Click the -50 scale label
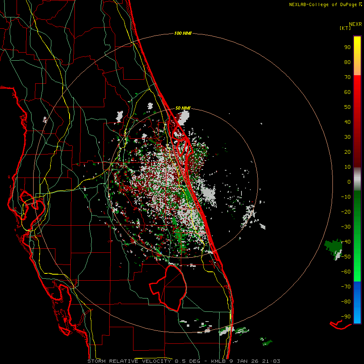364x364 pixels. click(x=346, y=257)
